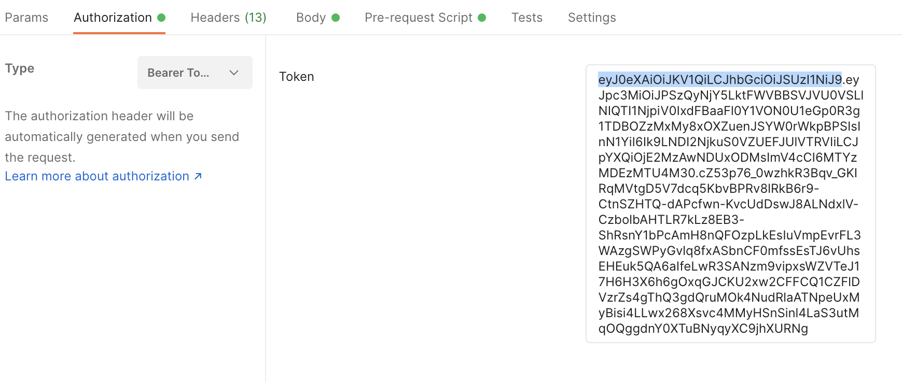Open the Params tab
The image size is (902, 382).
26,18
